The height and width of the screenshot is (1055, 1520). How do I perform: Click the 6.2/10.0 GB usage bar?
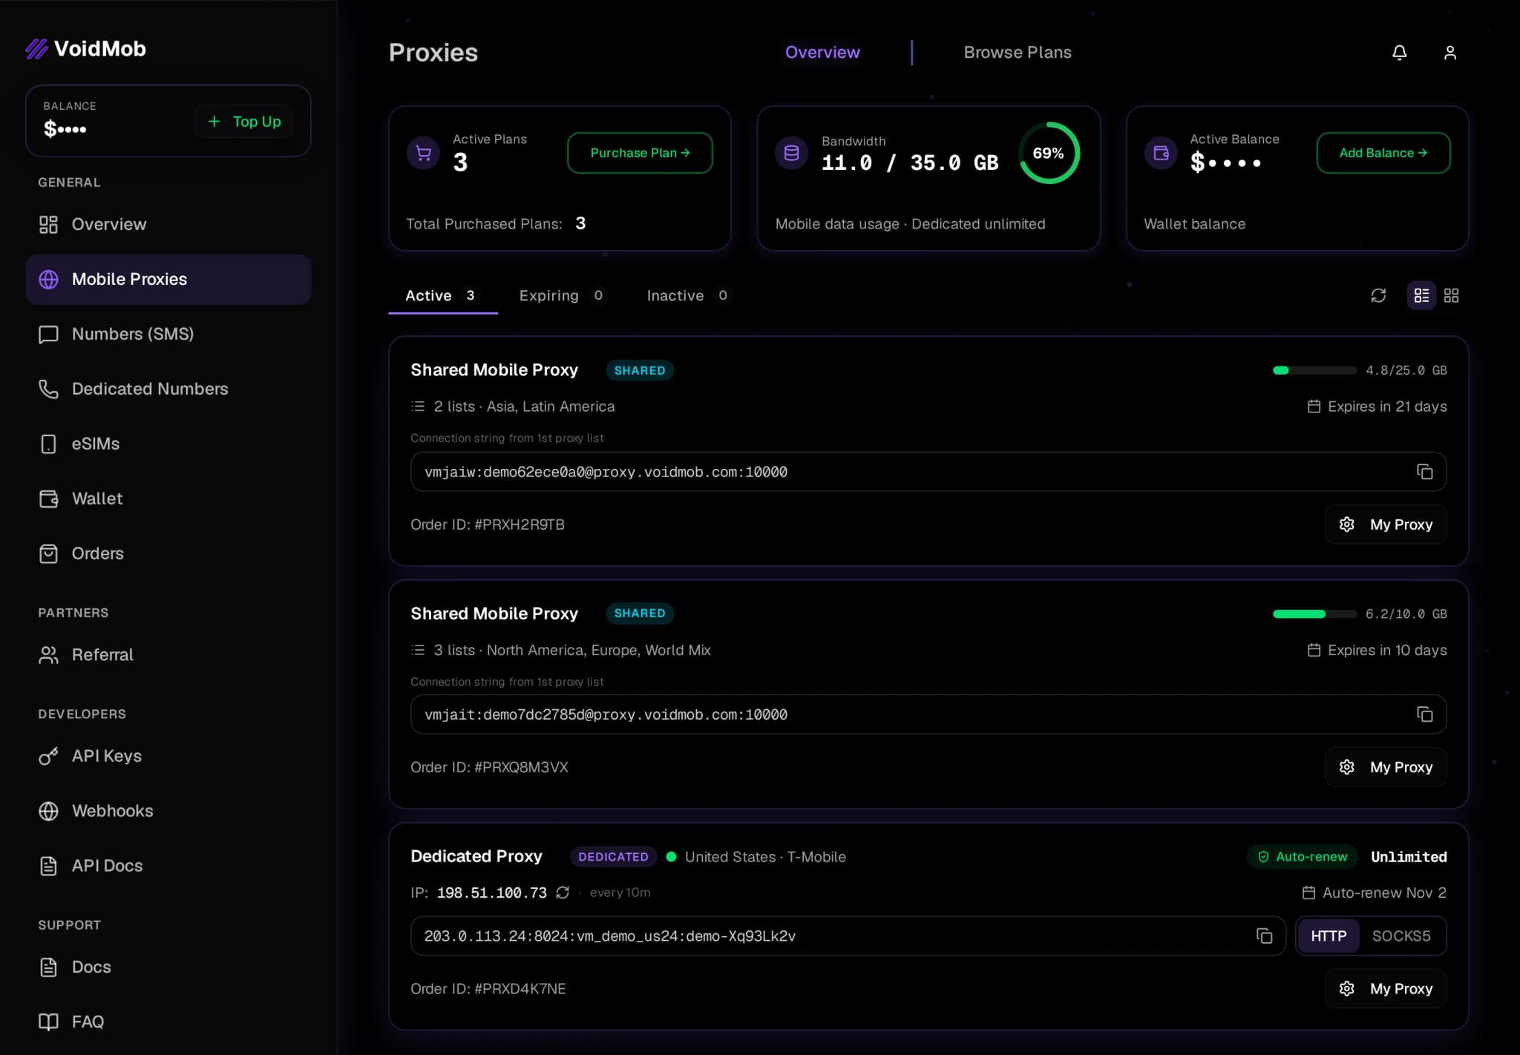(x=1314, y=614)
